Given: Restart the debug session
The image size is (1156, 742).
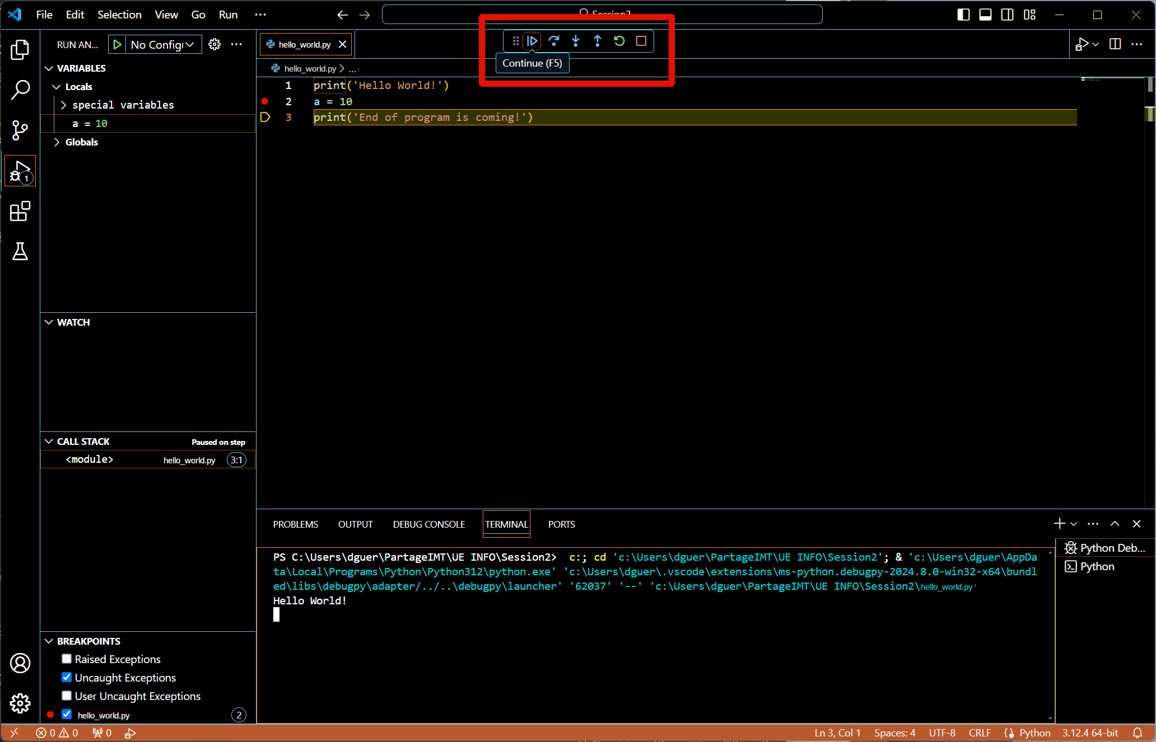Looking at the screenshot, I should (x=619, y=41).
